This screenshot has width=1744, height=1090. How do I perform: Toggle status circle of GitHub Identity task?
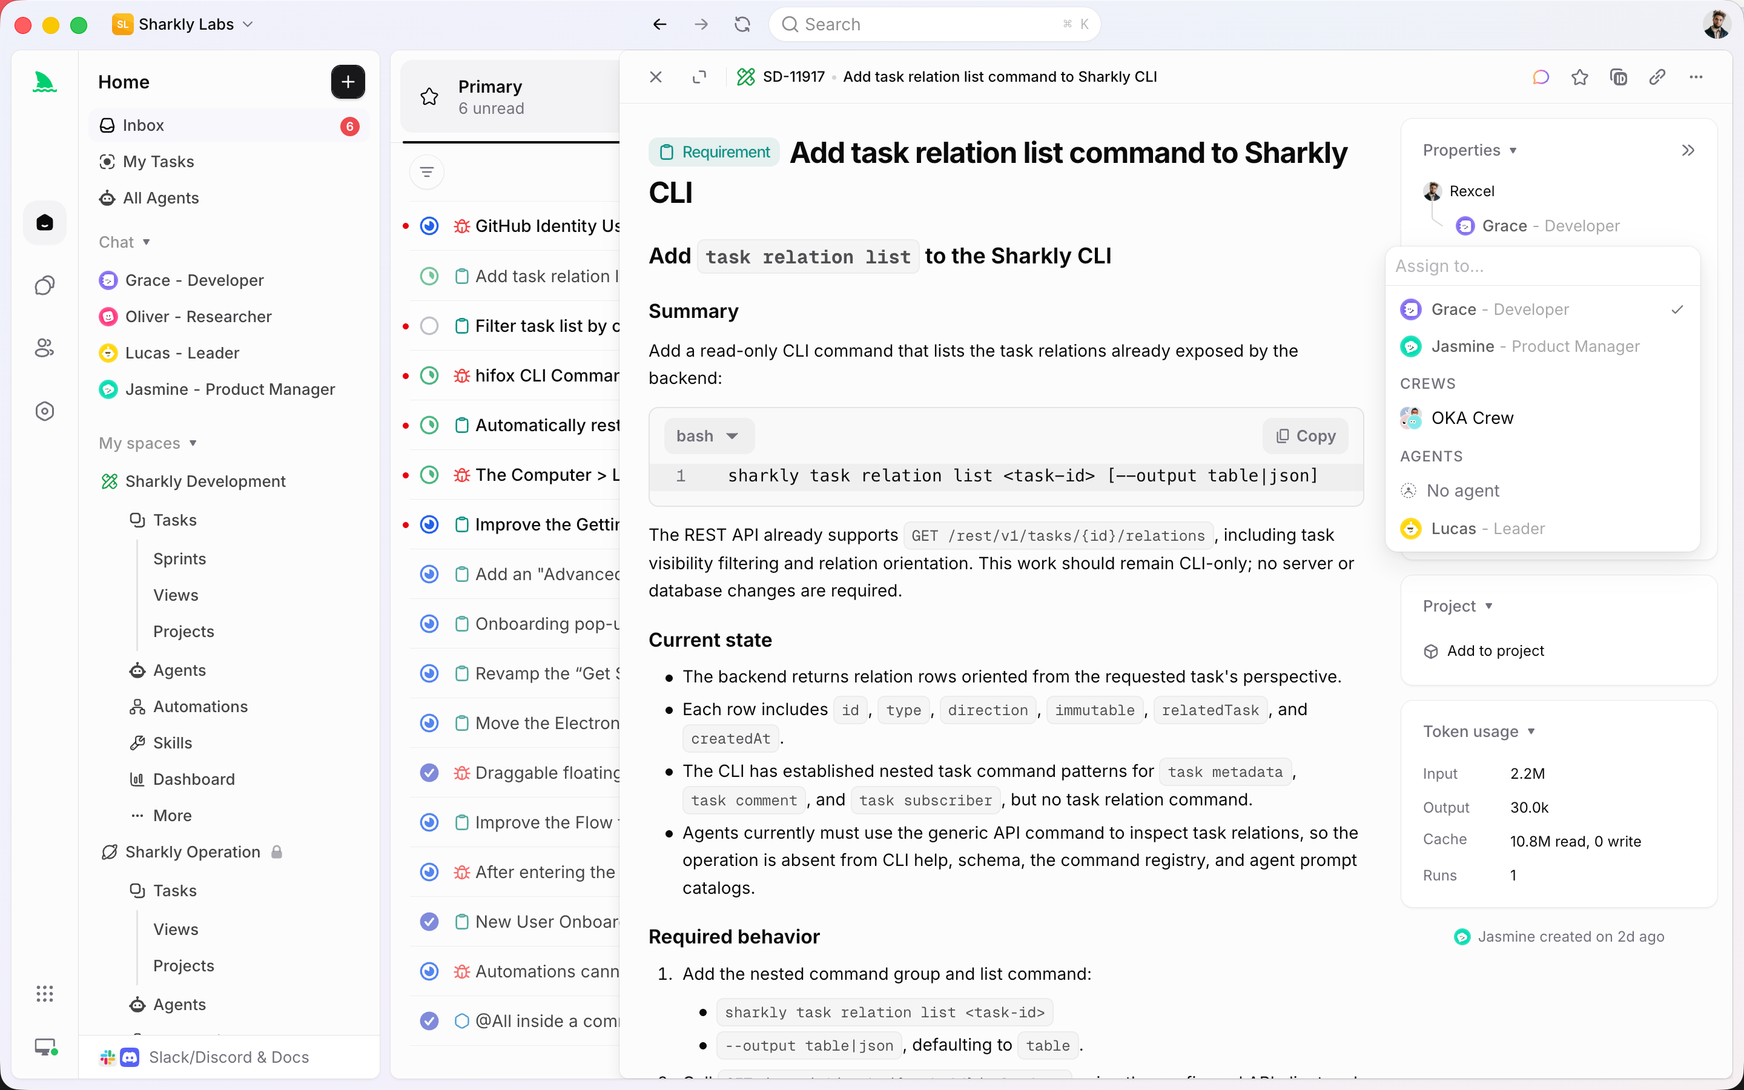[x=429, y=226]
